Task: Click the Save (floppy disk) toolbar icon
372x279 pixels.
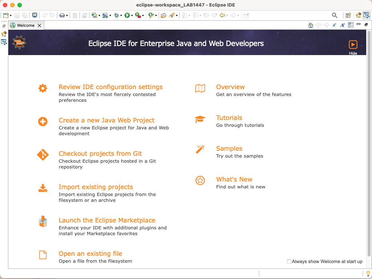Action: pos(17,15)
